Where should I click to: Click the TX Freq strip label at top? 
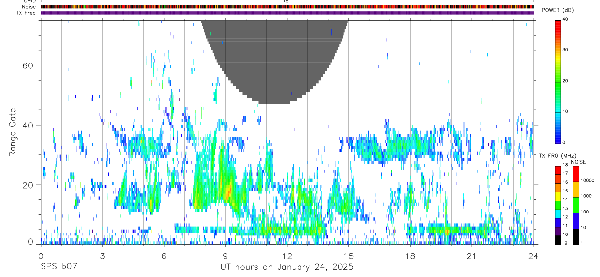click(x=27, y=13)
